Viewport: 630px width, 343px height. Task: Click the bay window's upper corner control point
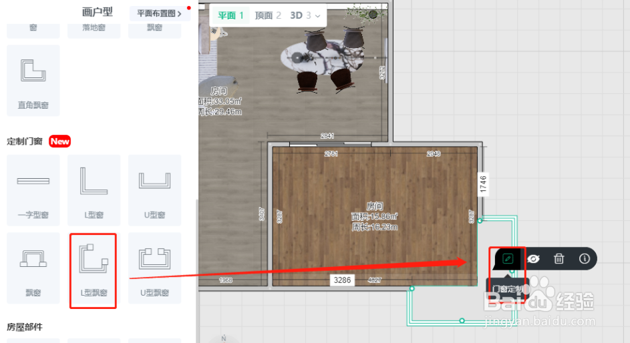480,221
